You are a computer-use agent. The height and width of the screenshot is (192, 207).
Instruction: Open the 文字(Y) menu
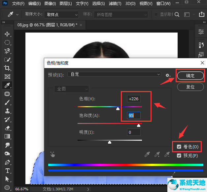[82, 4]
